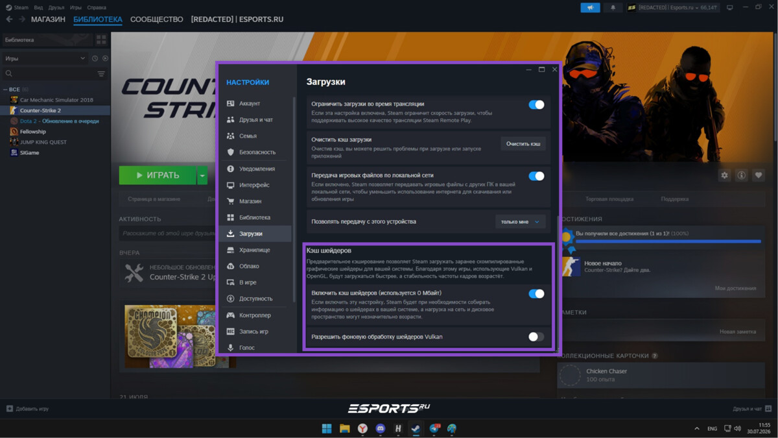778x438 pixels.
Task: Open the Игры filter dropdown in library
Action: click(x=45, y=58)
